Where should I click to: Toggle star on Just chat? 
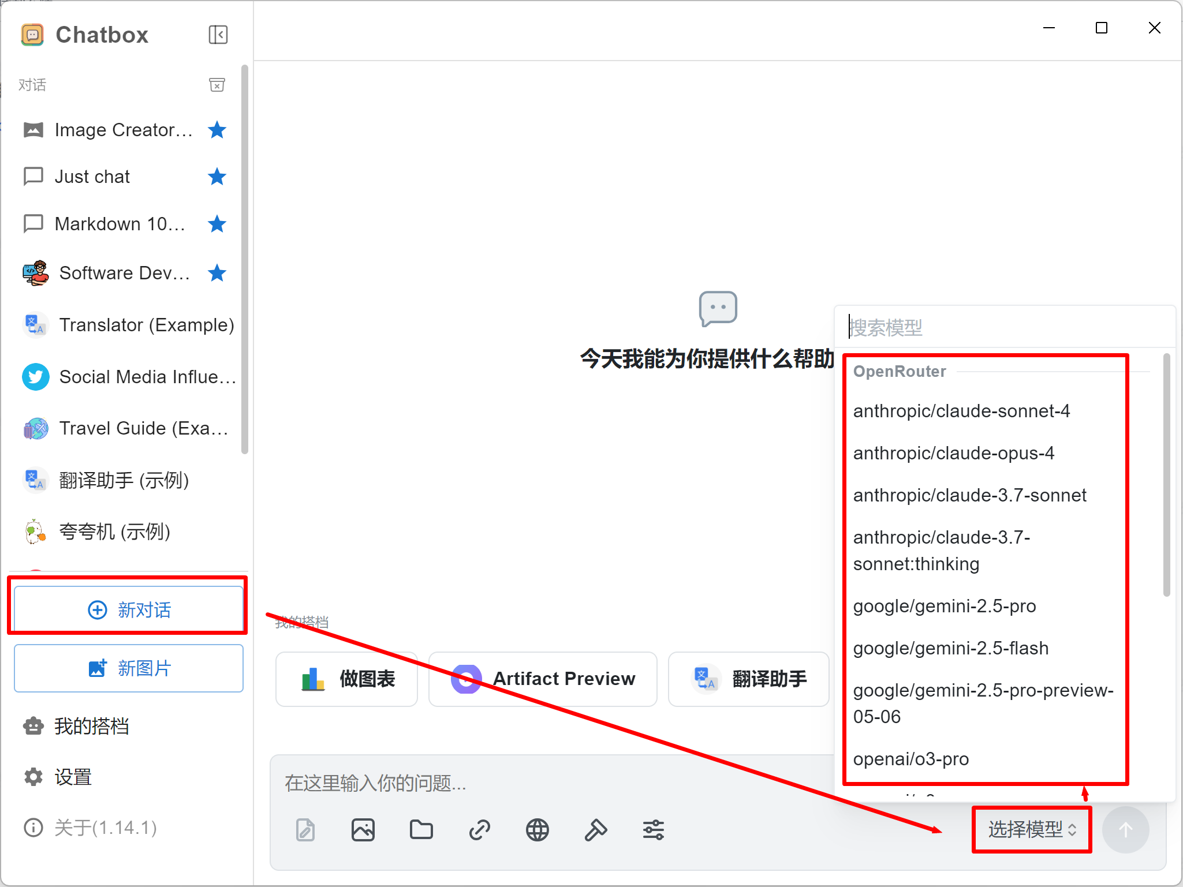[x=217, y=177]
